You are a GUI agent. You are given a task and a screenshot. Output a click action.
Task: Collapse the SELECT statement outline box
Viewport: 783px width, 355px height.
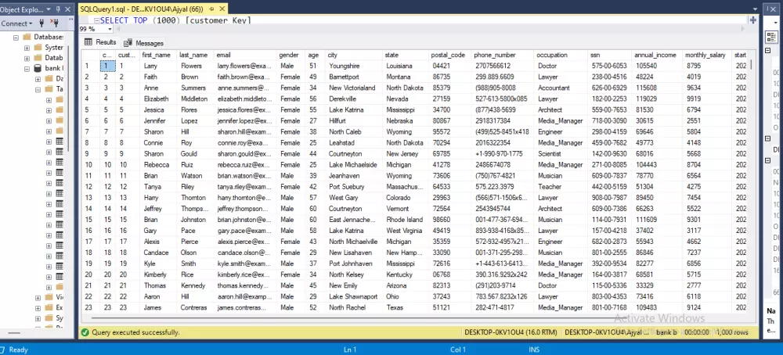(96, 20)
